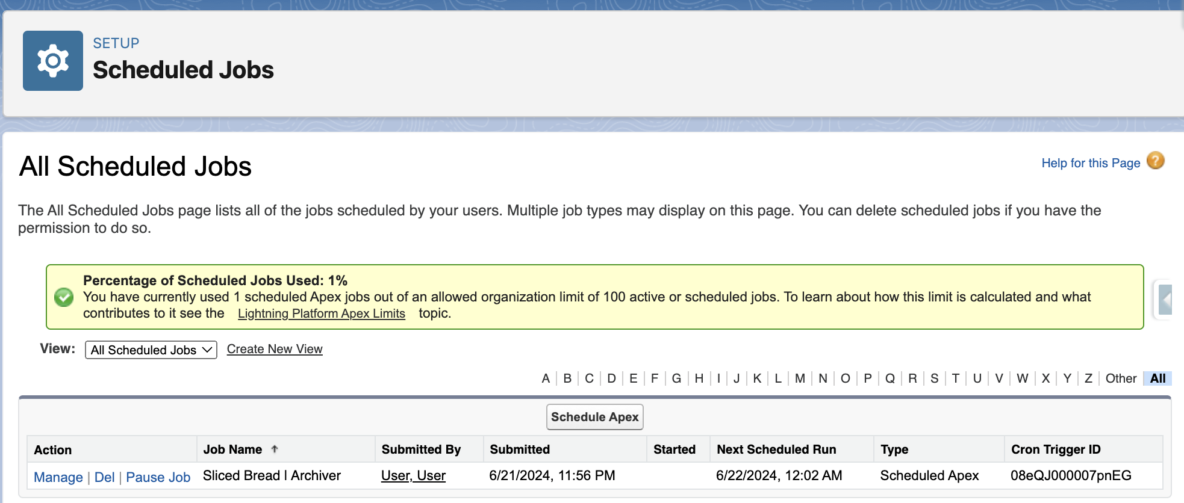Open Help for this Page link
Screen dimensions: 1184x503
1091,163
